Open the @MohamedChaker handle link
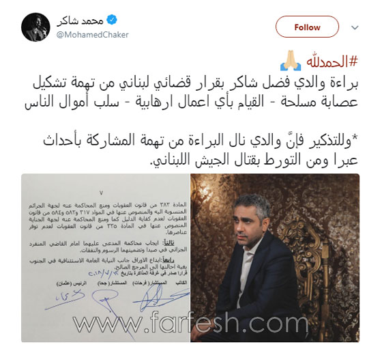Screen dimensions: 382x349 (92, 35)
